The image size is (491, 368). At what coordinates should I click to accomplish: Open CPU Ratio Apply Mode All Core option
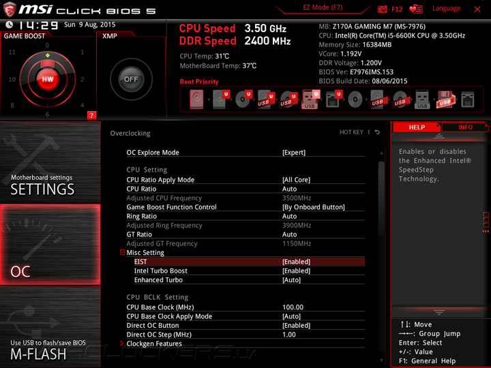pyautogui.click(x=296, y=180)
